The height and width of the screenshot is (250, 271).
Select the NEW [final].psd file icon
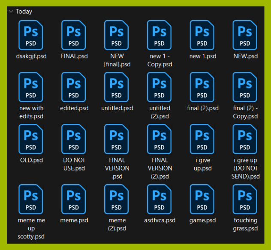click(x=117, y=35)
